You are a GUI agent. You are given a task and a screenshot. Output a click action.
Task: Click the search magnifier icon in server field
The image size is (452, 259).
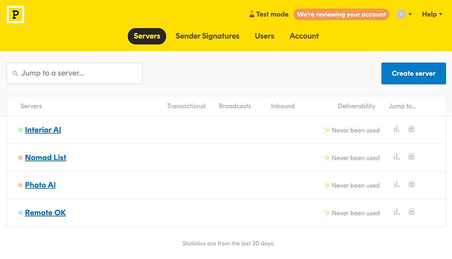(x=15, y=74)
